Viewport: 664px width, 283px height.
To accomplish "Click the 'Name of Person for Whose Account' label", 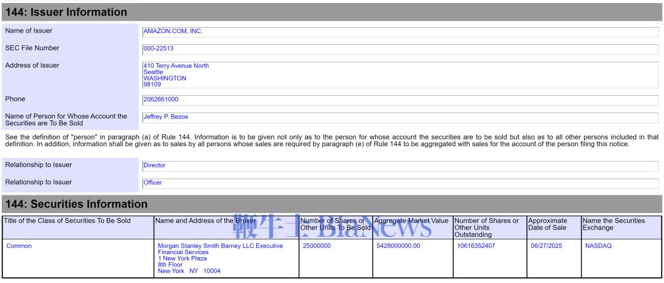I will 66,120.
